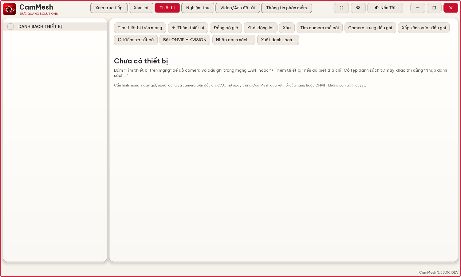Image resolution: width=461 pixels, height=277 pixels.
Task: Click the Chưa có thiết bị heading
Action: click(141, 61)
